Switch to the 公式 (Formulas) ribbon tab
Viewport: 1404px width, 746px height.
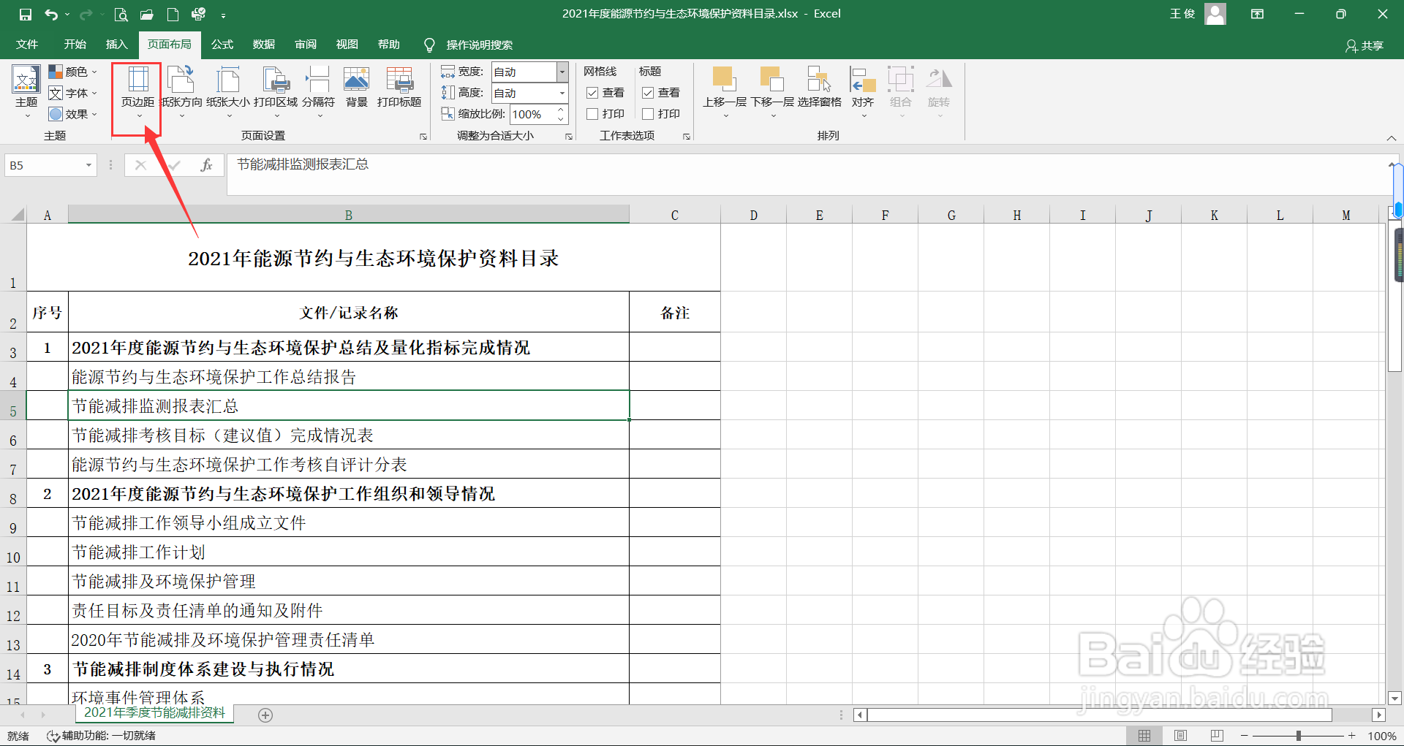tap(222, 45)
